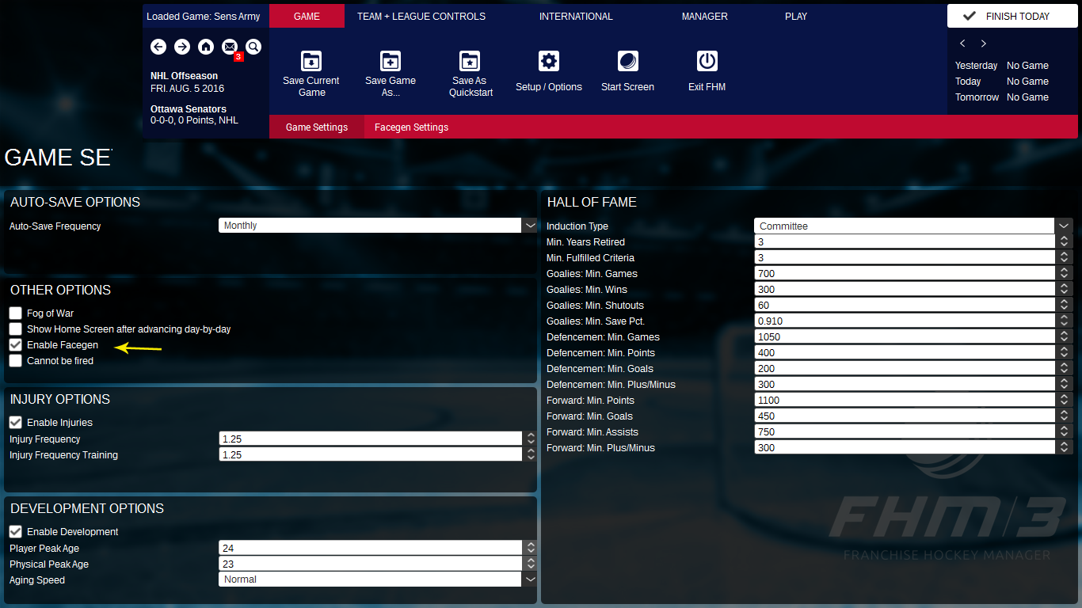Click Defencemen: Min. Goals field
Image resolution: width=1082 pixels, height=608 pixels.
[x=906, y=368]
